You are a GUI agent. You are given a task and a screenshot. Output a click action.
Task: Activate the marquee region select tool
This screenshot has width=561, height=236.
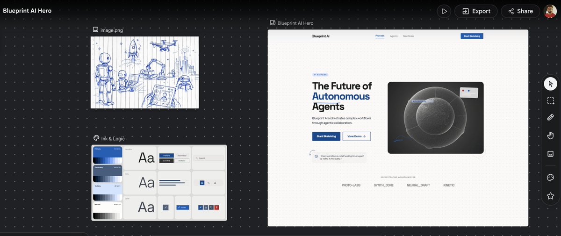point(550,101)
